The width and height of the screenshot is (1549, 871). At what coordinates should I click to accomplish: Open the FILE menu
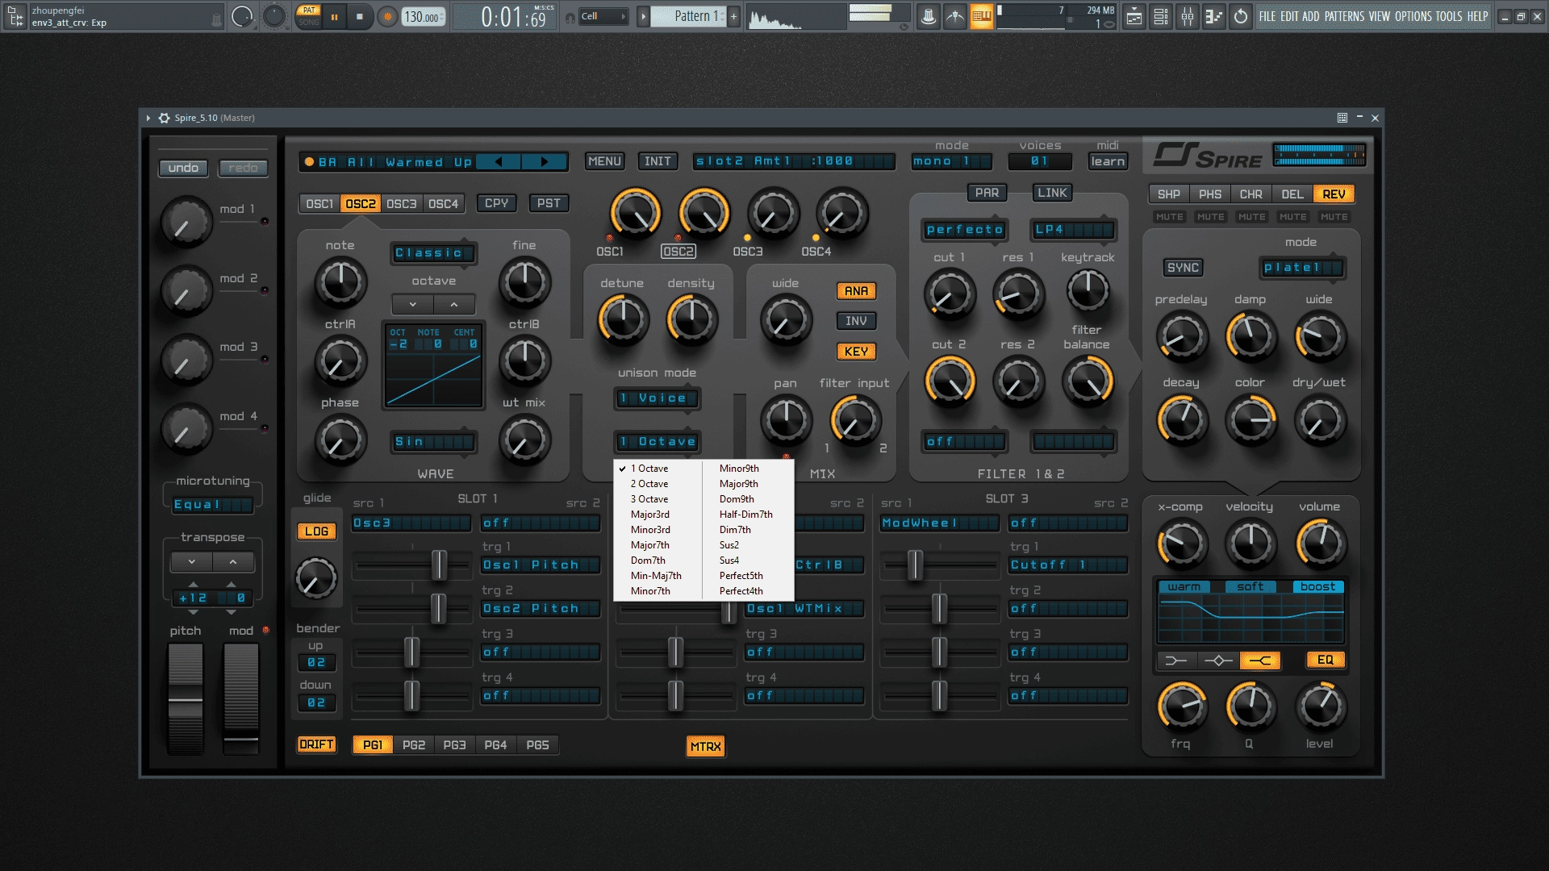1267,16
